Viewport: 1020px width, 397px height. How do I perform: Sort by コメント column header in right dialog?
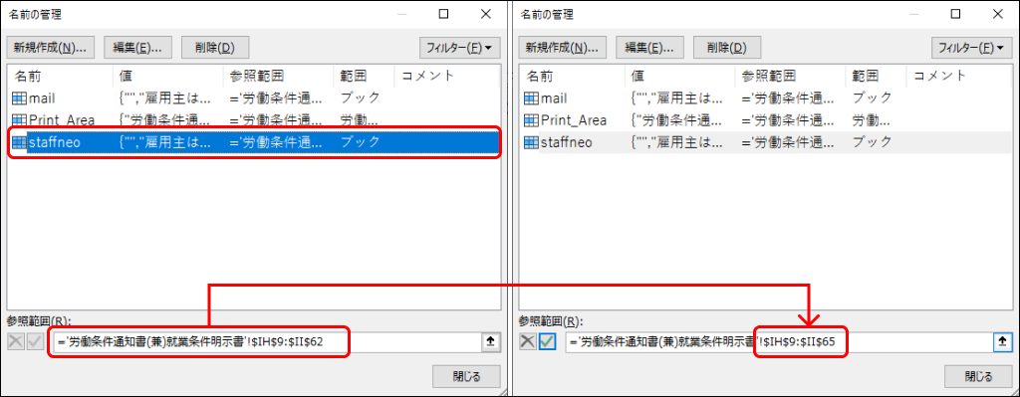coord(959,76)
